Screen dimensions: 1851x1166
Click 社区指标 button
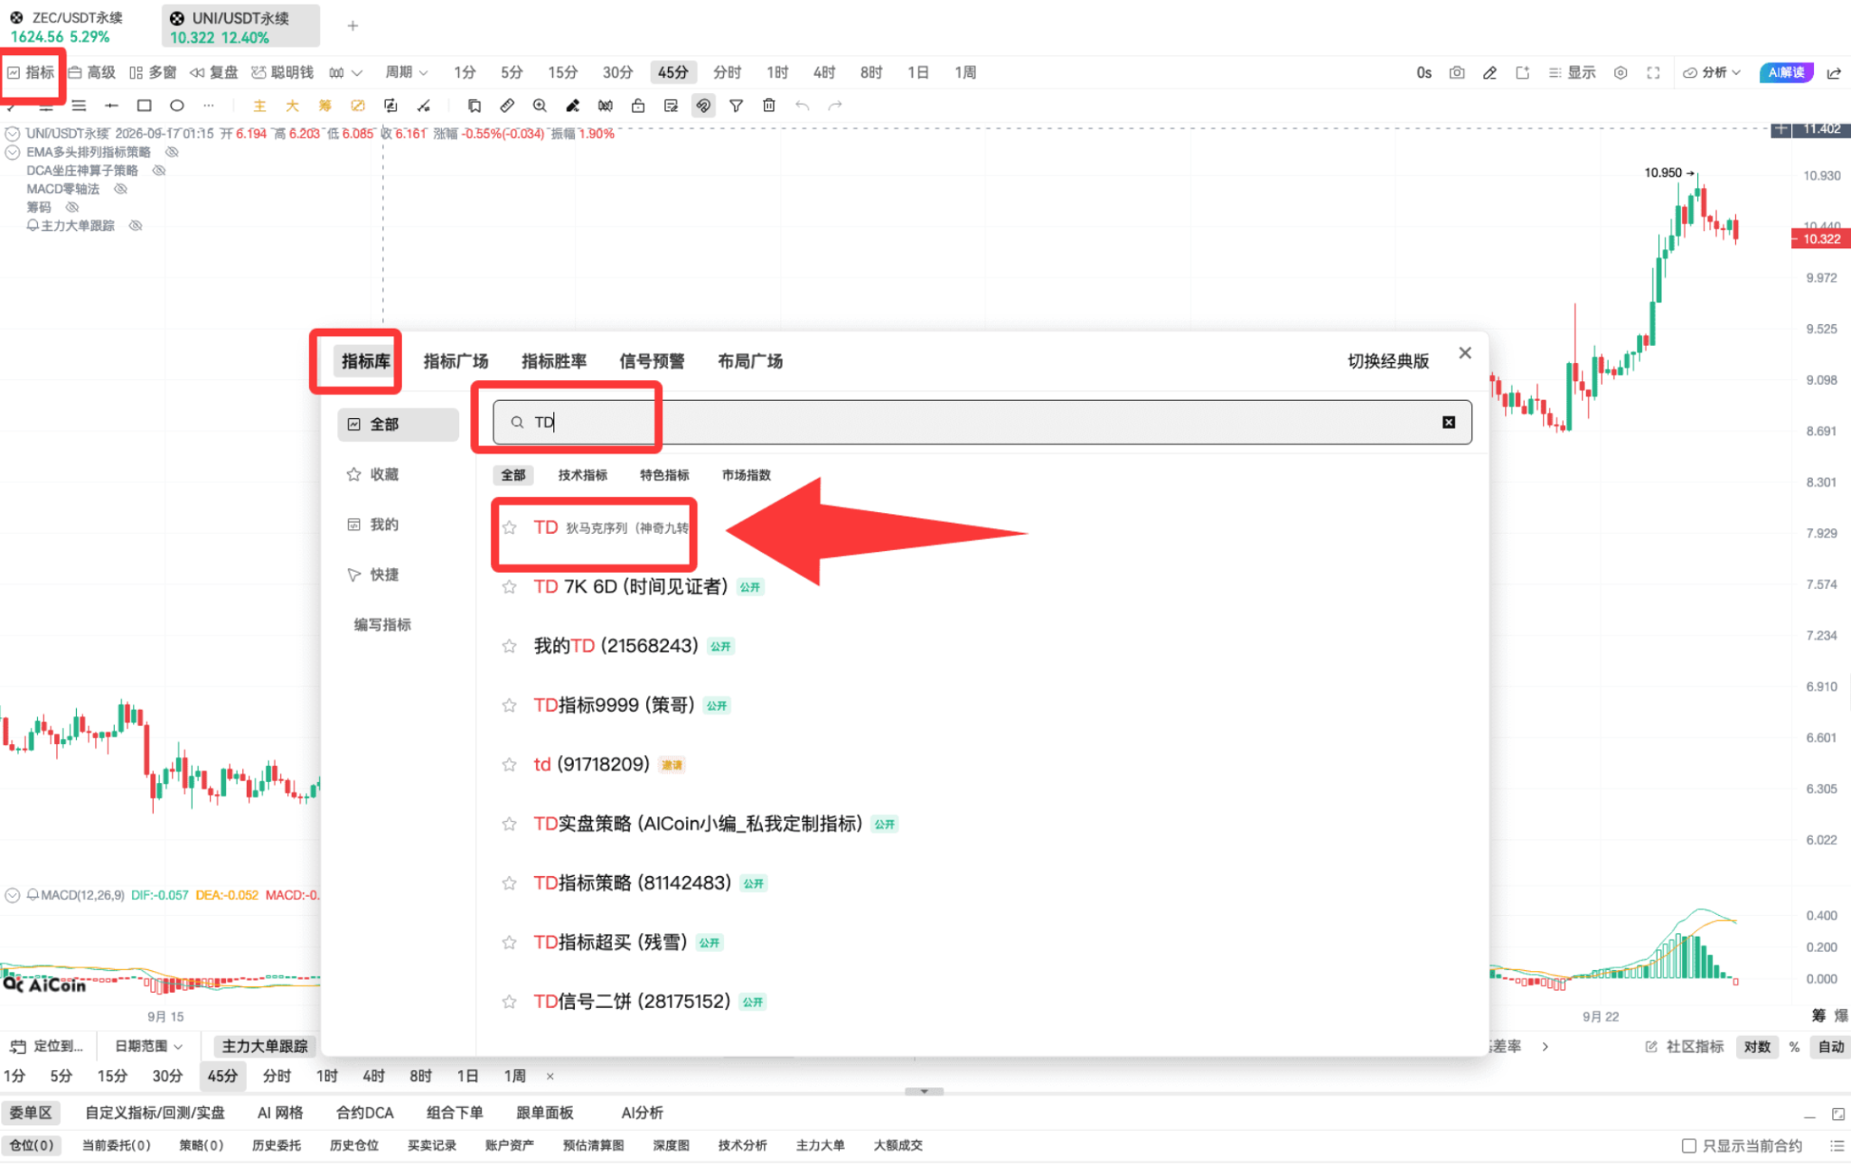click(x=1685, y=1046)
